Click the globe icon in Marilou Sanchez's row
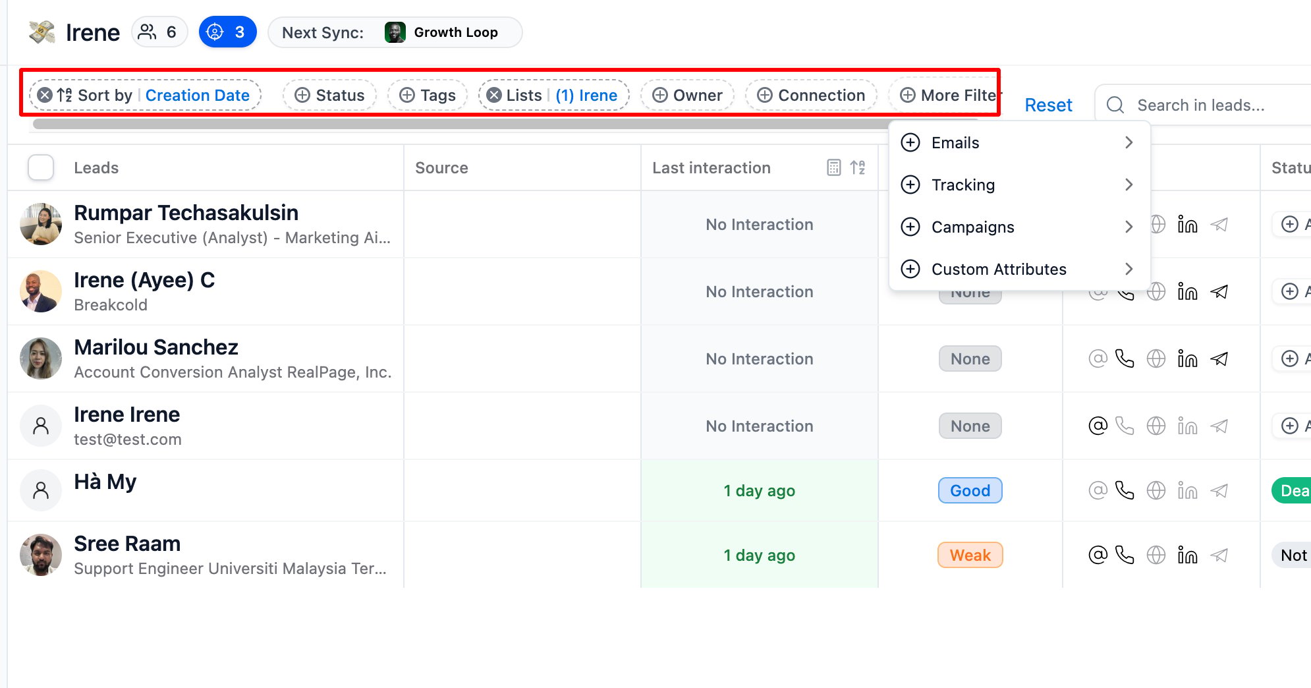The width and height of the screenshot is (1311, 688). coord(1156,359)
